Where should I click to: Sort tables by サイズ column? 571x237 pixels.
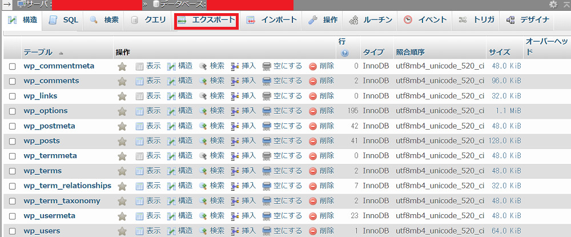coord(499,53)
